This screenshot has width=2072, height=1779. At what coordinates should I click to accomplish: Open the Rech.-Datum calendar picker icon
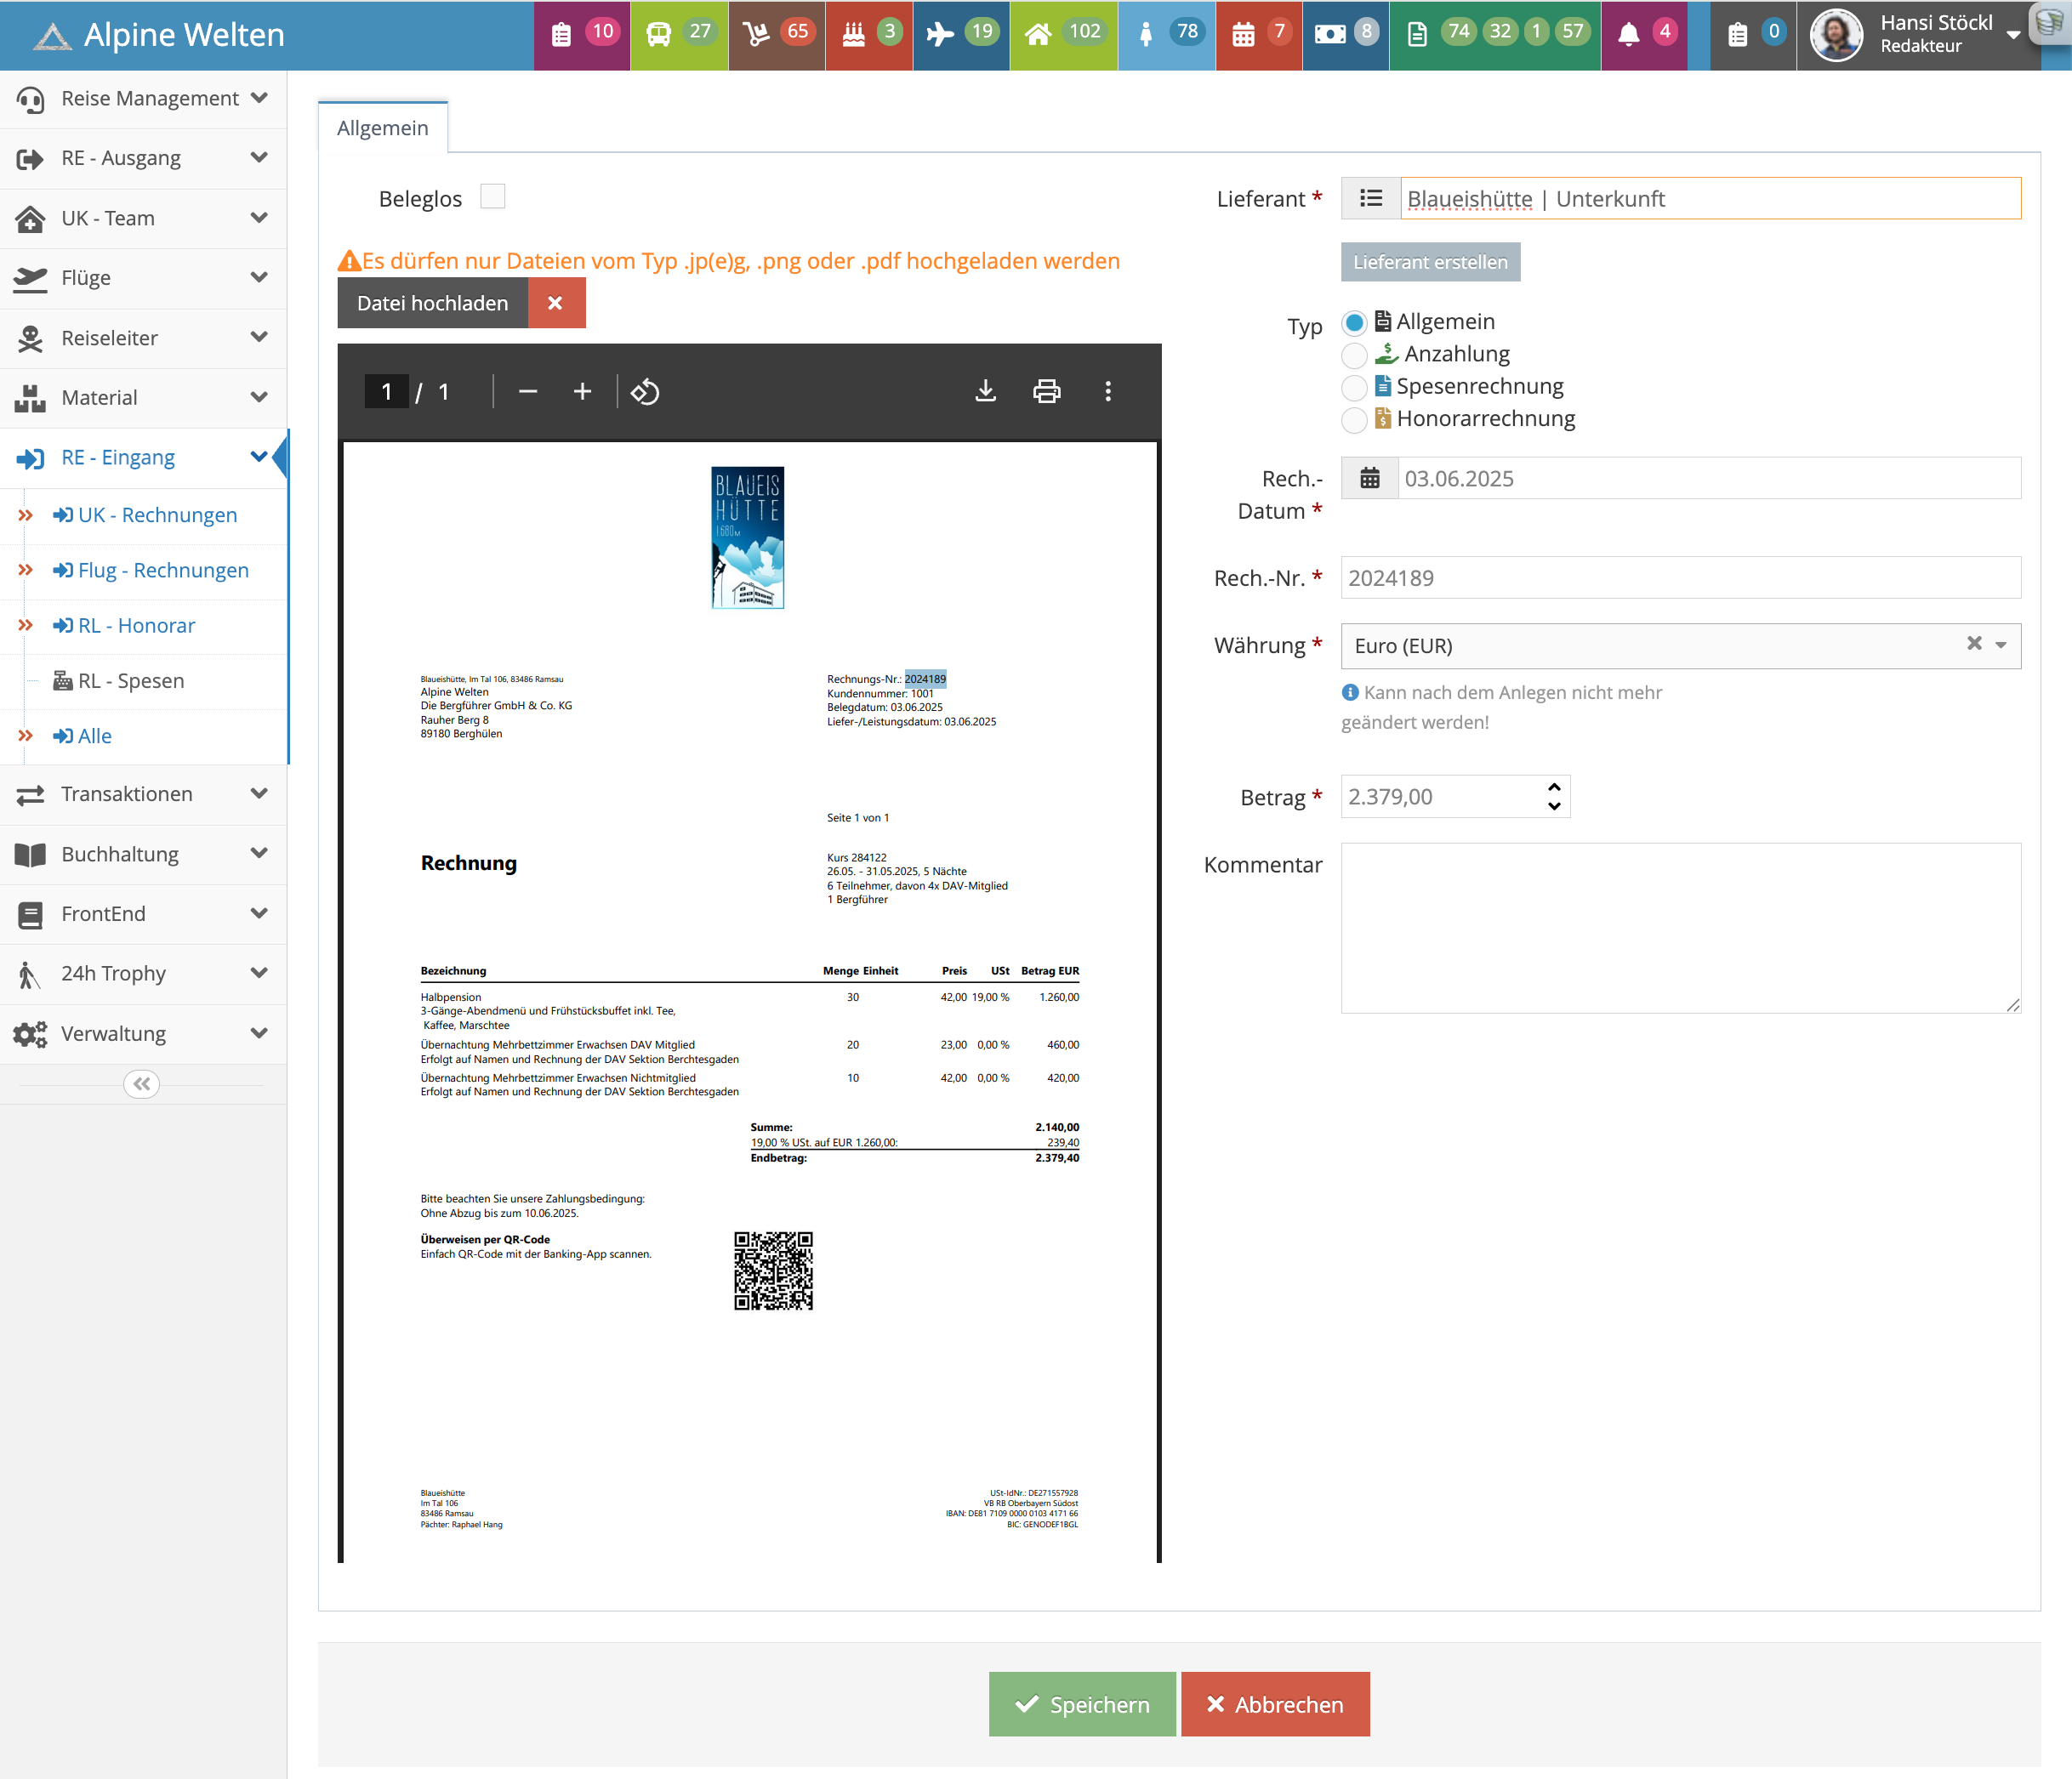coord(1369,478)
